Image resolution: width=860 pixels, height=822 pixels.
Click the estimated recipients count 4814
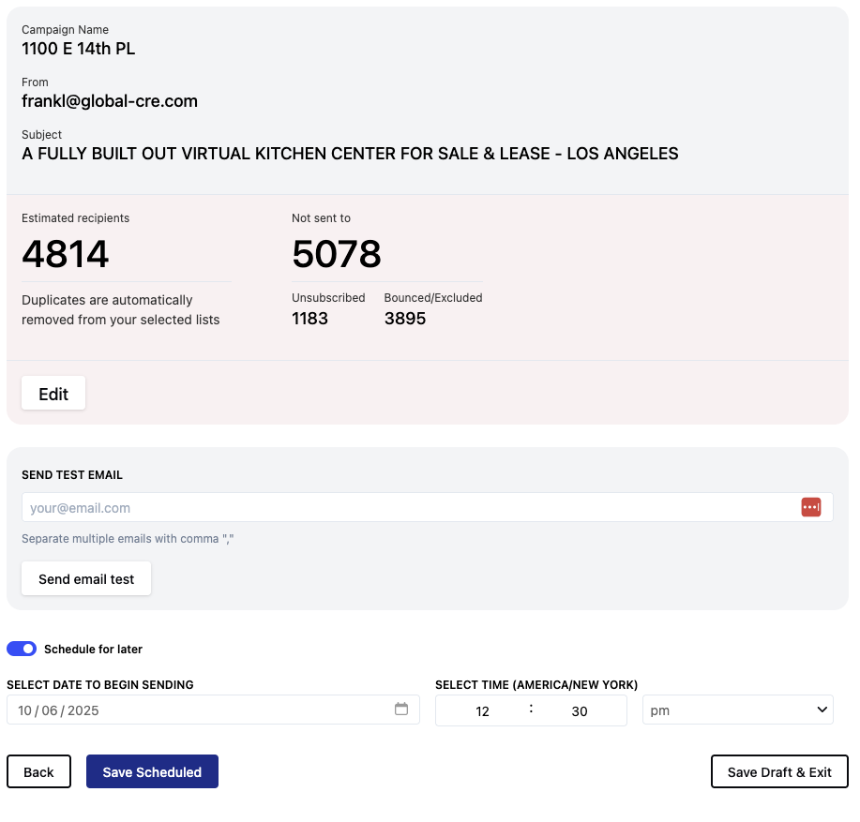click(x=66, y=254)
